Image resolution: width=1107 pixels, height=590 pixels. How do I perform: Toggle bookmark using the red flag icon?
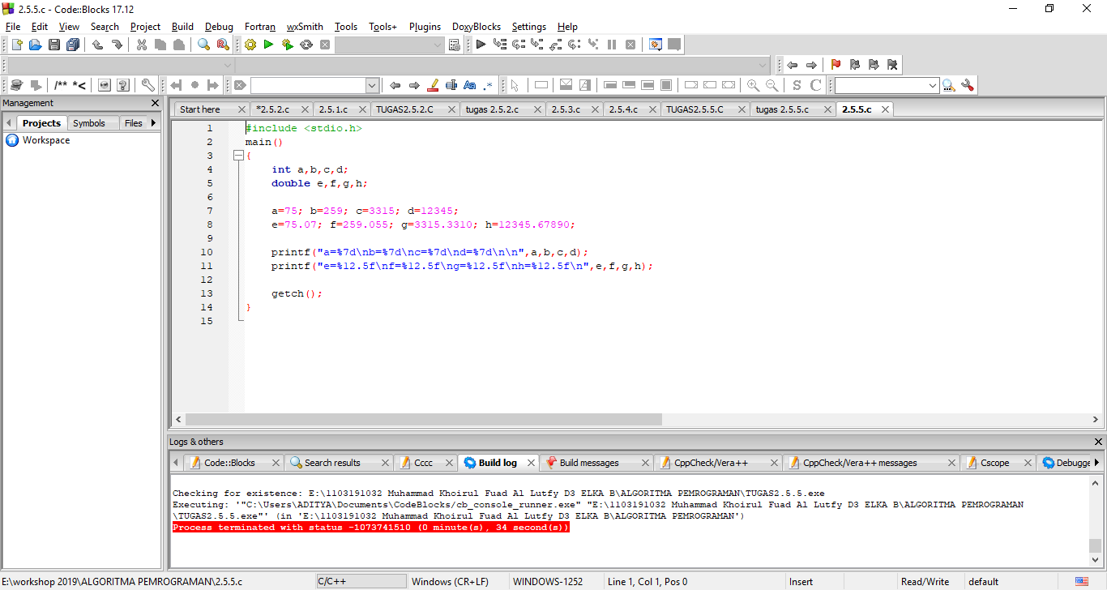[836, 65]
